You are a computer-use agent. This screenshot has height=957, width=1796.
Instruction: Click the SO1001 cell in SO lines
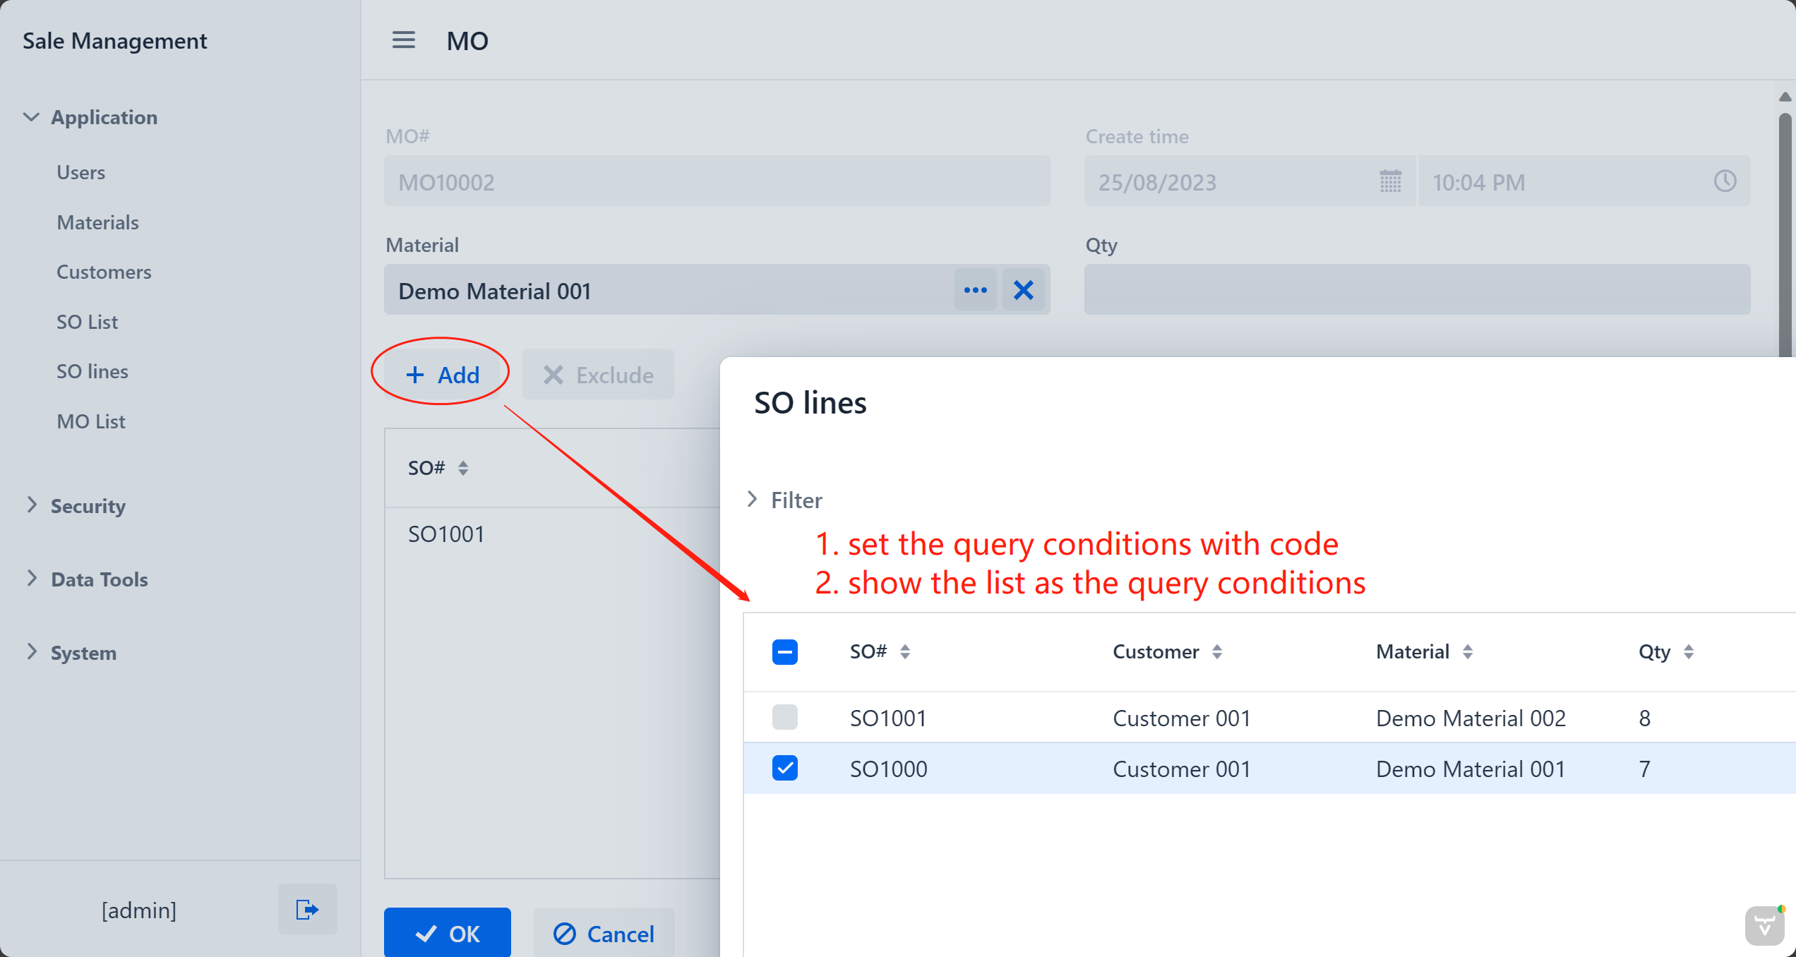tap(888, 718)
